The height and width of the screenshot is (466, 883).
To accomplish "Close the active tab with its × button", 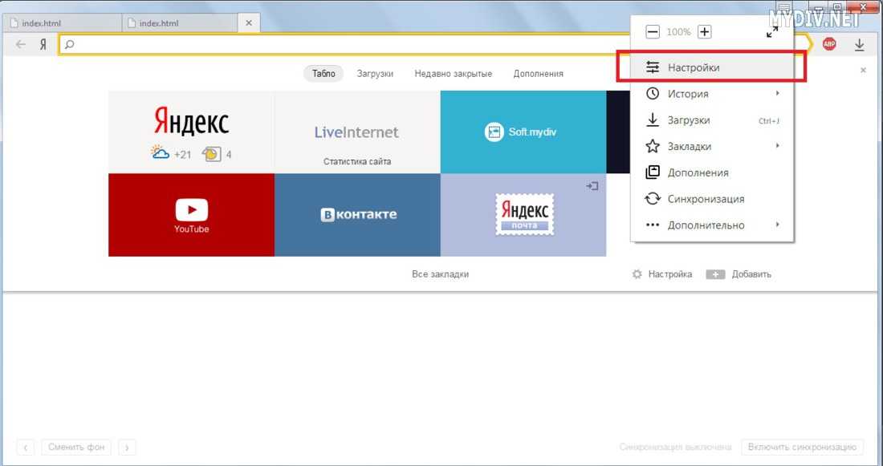I will pyautogui.click(x=248, y=23).
